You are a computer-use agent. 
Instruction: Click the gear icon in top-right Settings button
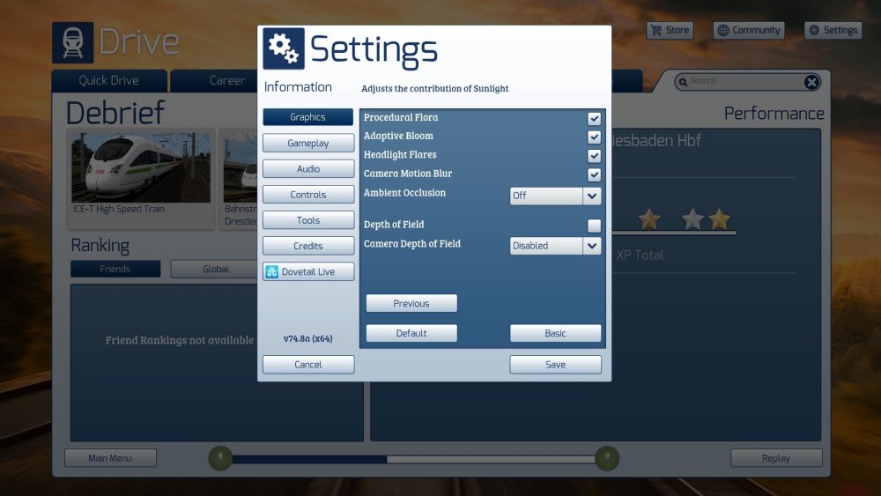coord(813,30)
